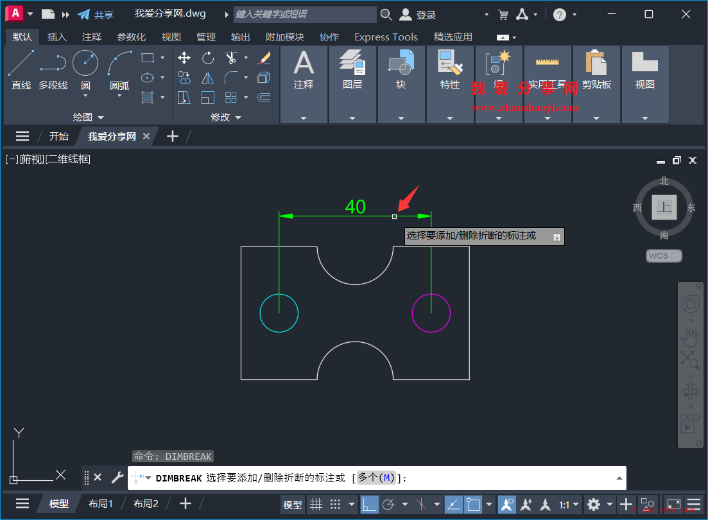Open the Properties (特性) panel
Screen dimensions: 708x520
click(450, 85)
